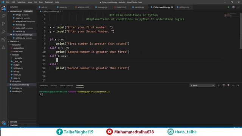Image resolution: width=242 pixels, height=136 pixels.
Task: Split the terminal pane
Action: 223,85
